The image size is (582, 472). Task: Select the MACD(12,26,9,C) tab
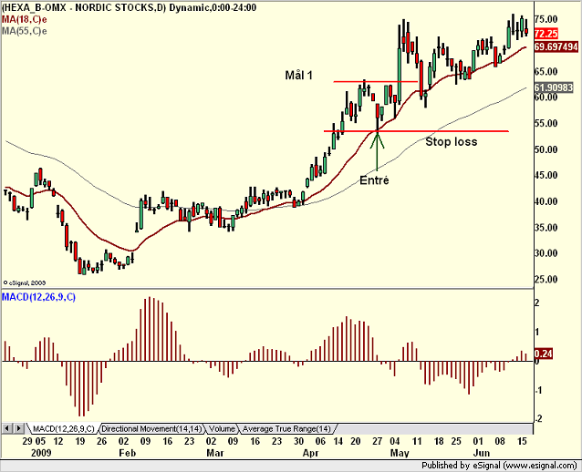[x=64, y=428]
